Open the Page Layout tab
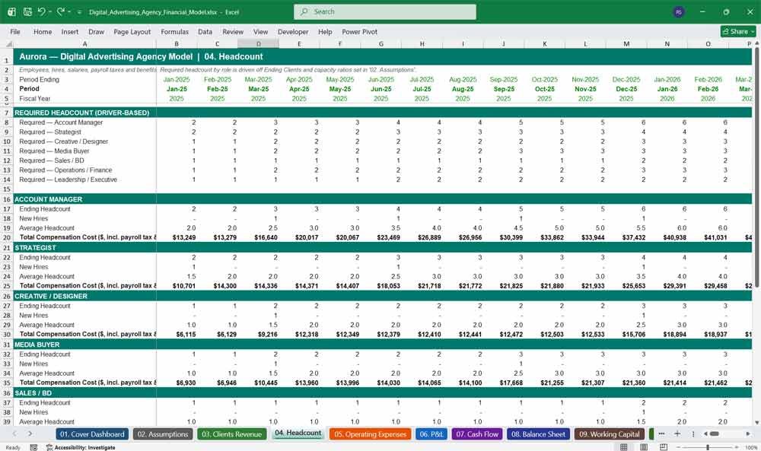761x451 pixels. (132, 31)
